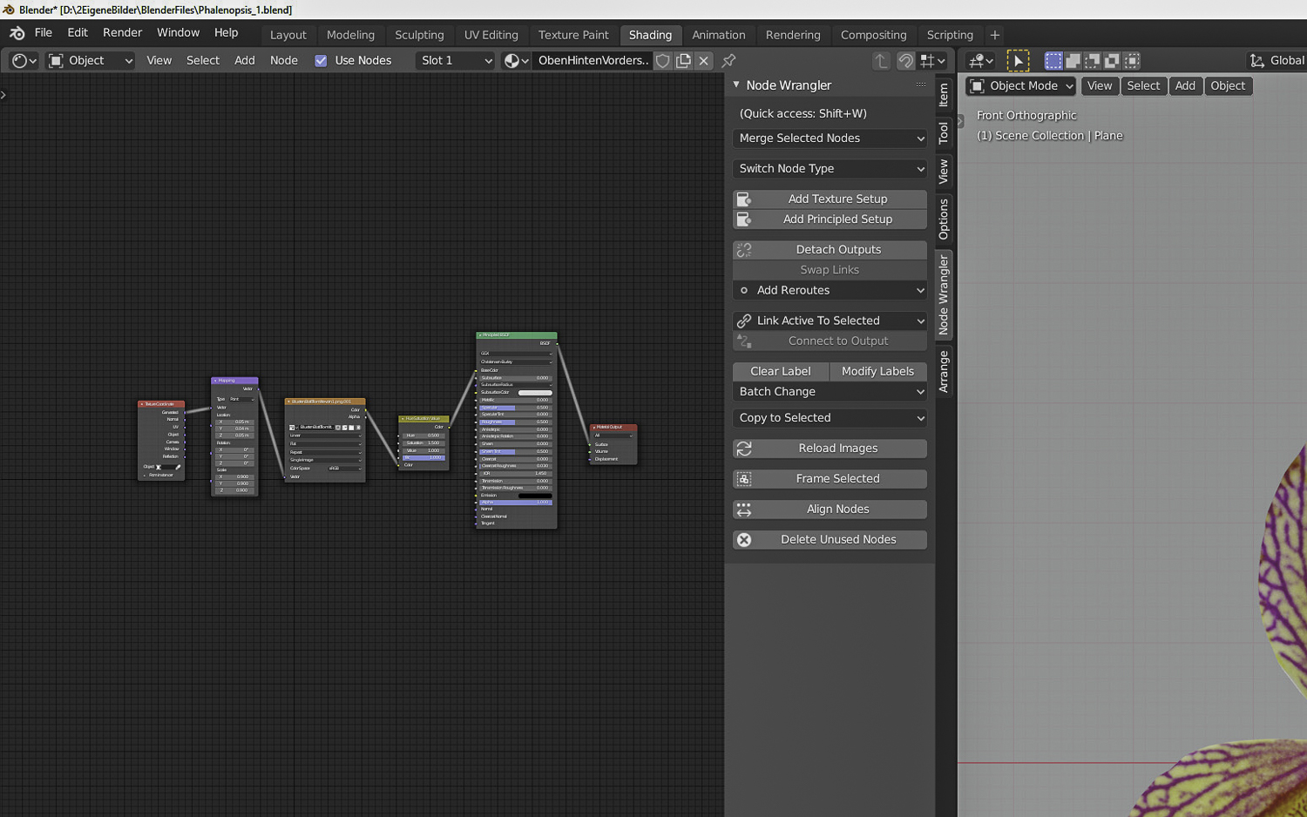Pin the node tree with pin icon
1307x817 pixels.
click(x=728, y=61)
